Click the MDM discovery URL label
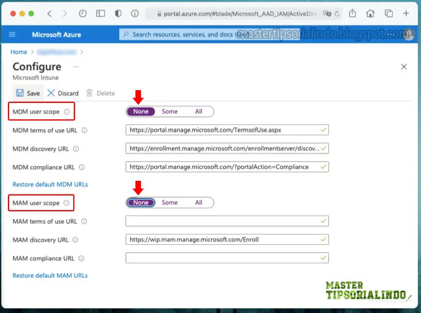 click(x=40, y=149)
